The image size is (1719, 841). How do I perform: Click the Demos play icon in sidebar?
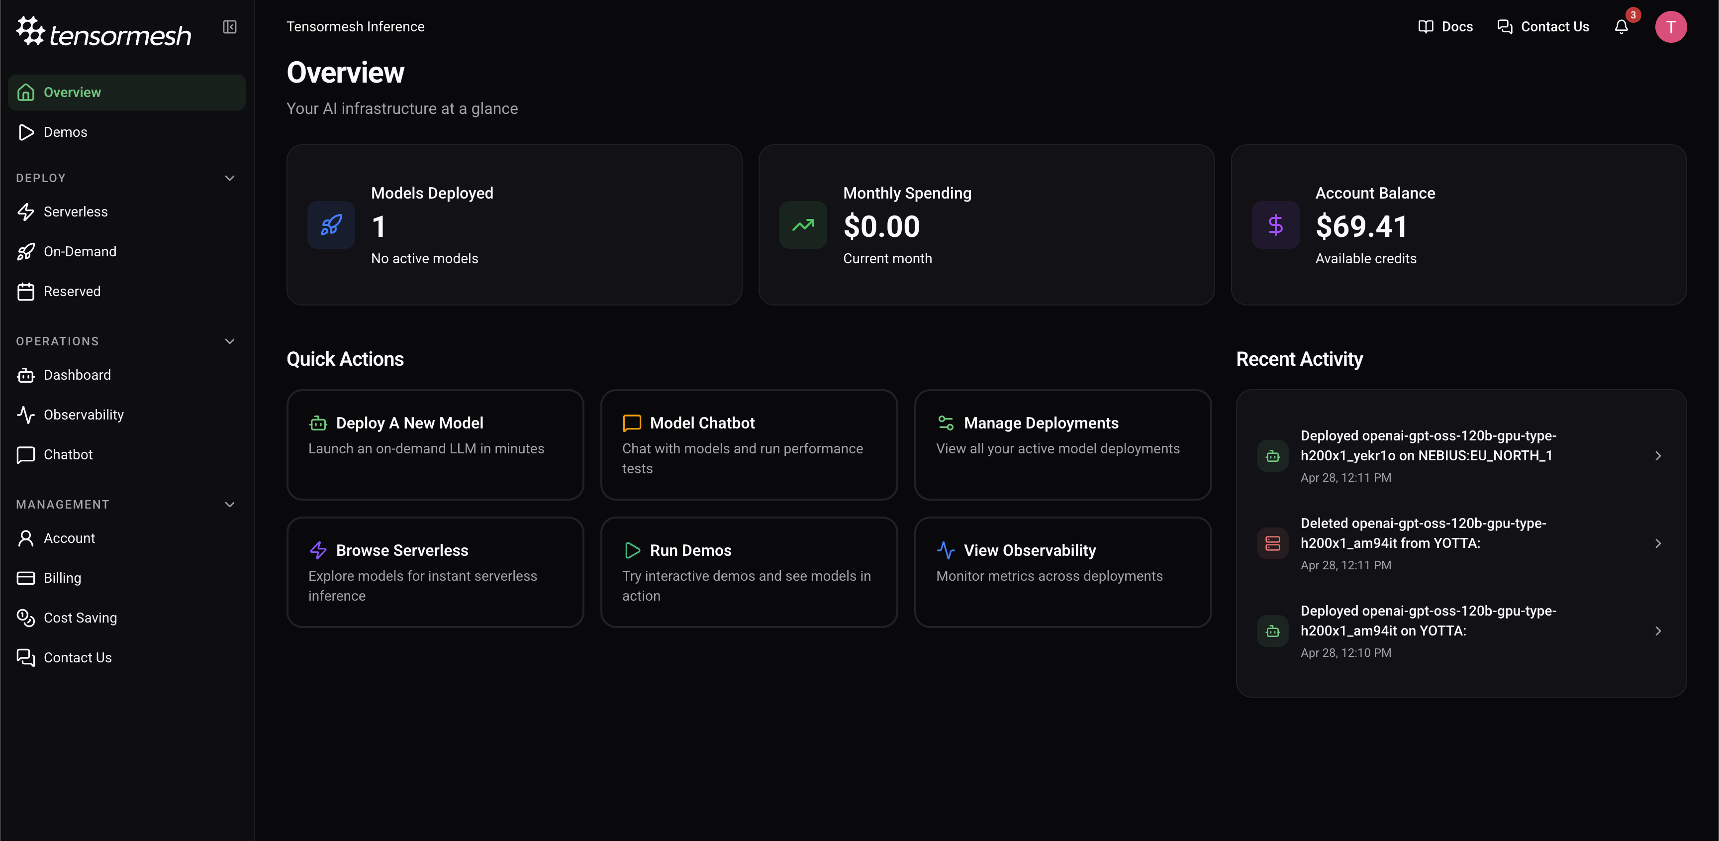tap(26, 132)
